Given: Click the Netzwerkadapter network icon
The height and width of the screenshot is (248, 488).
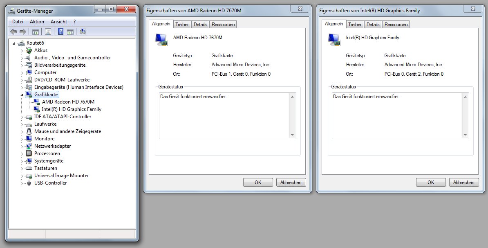Looking at the screenshot, I should [29, 146].
